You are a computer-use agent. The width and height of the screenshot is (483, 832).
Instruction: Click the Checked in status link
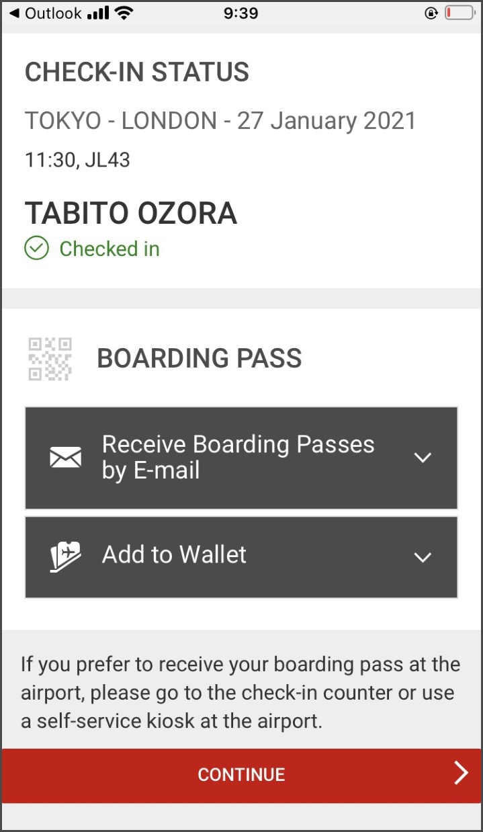tap(109, 249)
